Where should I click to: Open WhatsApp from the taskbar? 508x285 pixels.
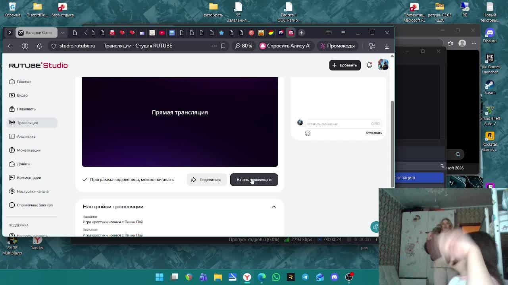click(x=276, y=277)
